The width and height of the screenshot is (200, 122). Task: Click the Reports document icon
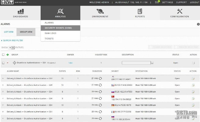coord(140,11)
